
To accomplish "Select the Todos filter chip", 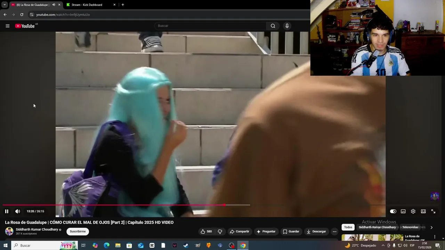I will point(348,227).
